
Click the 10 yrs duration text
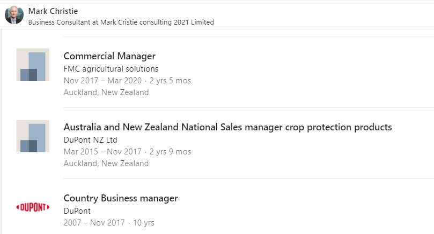(x=142, y=223)
